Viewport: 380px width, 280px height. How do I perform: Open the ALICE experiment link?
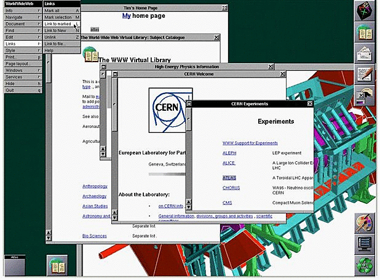tap(229, 163)
